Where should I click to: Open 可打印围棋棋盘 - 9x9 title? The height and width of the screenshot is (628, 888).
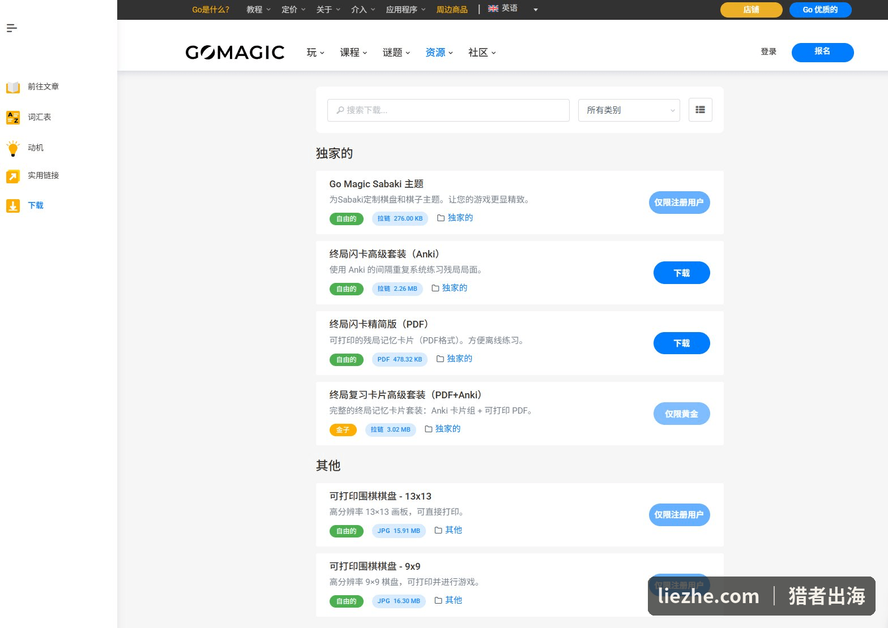(375, 566)
